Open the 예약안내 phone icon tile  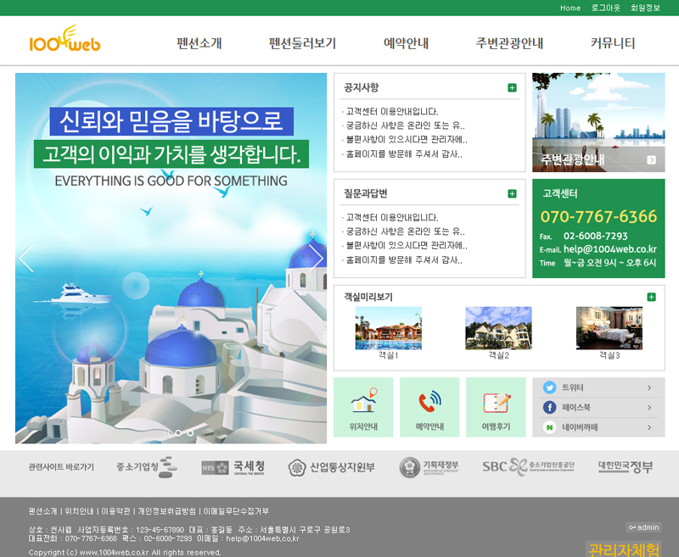click(x=429, y=407)
